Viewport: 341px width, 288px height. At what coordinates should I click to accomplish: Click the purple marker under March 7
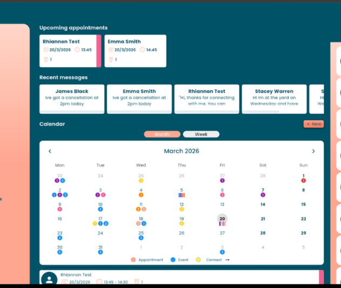click(x=263, y=195)
